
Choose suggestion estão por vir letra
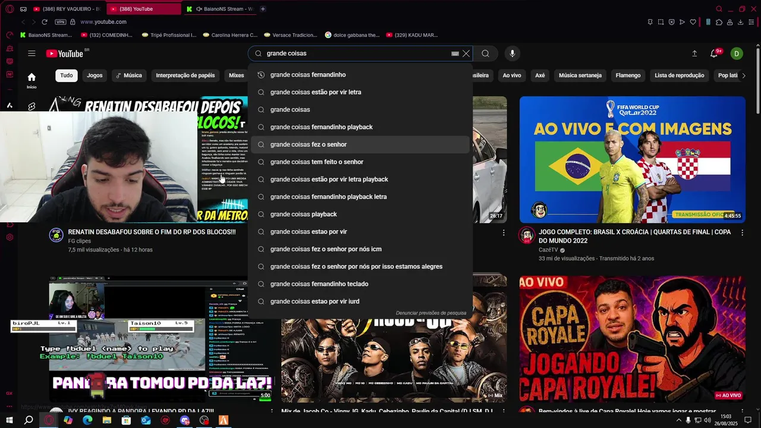tap(360, 92)
